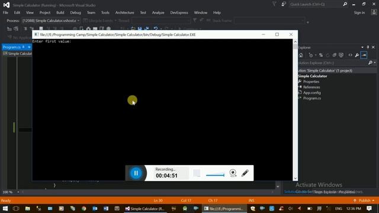The width and height of the screenshot is (379, 213).
Task: Click Solution Explorer Pending Changes Filter icon
Action: (311, 55)
